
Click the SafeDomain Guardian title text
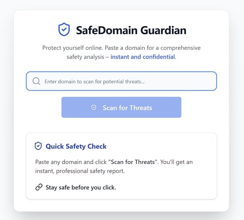pyautogui.click(x=131, y=30)
